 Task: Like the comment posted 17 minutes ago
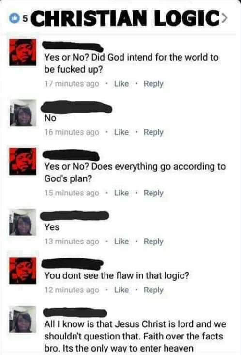(121, 84)
